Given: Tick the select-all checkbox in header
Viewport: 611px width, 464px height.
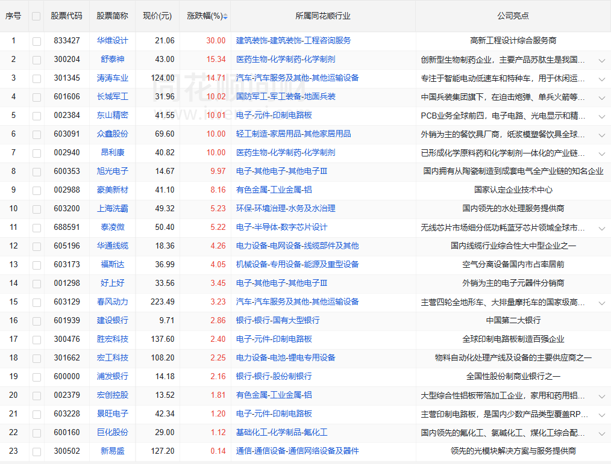Looking at the screenshot, I should tap(36, 16).
